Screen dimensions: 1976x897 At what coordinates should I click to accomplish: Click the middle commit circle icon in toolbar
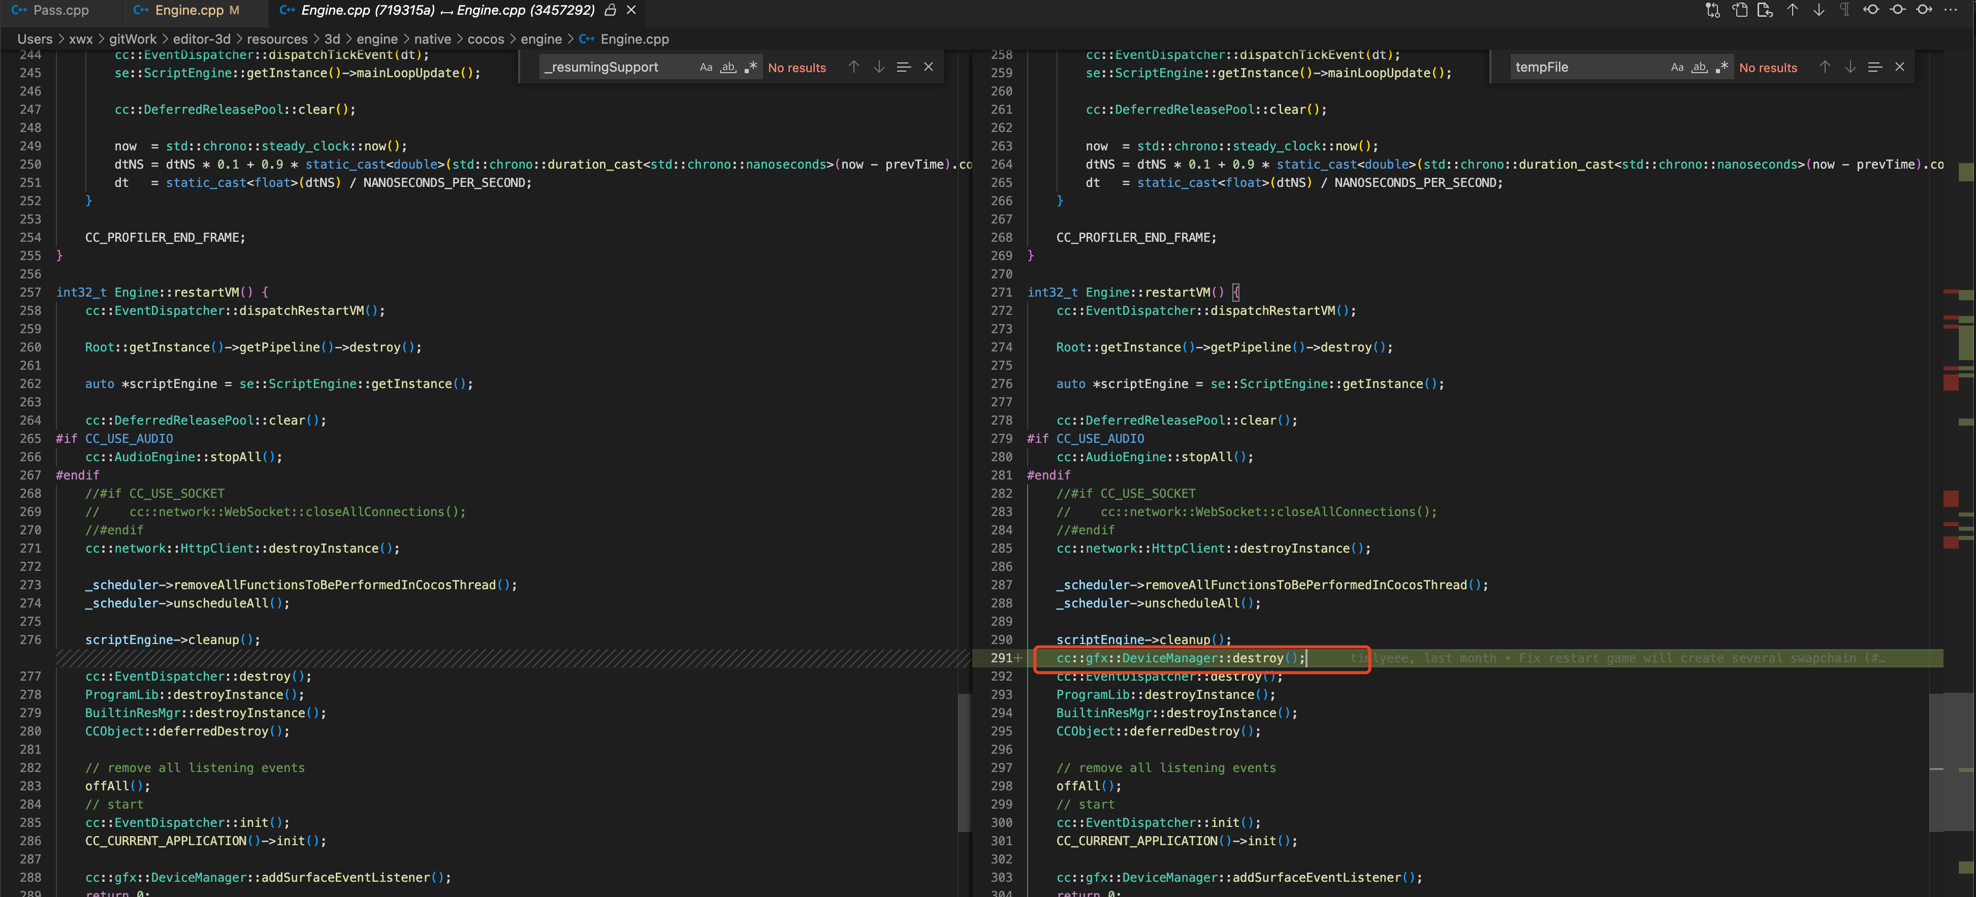point(1898,10)
